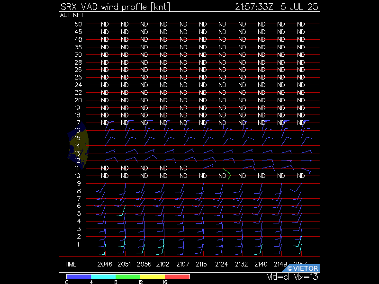Click the cyan segment of the speed legend
The width and height of the screenshot is (379, 284).
pos(103,276)
